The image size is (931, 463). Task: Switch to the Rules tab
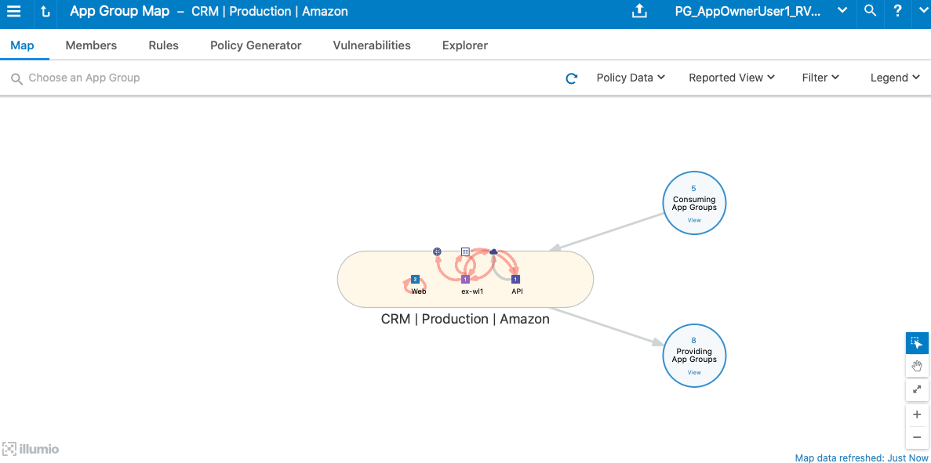pos(163,45)
